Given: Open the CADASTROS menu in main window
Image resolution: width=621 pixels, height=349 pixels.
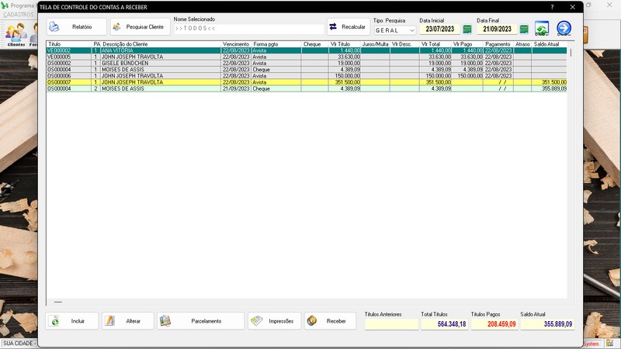Looking at the screenshot, I should [19, 15].
